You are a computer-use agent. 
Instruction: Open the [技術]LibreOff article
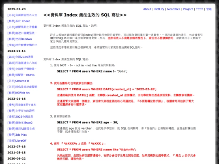pos(17,141)
